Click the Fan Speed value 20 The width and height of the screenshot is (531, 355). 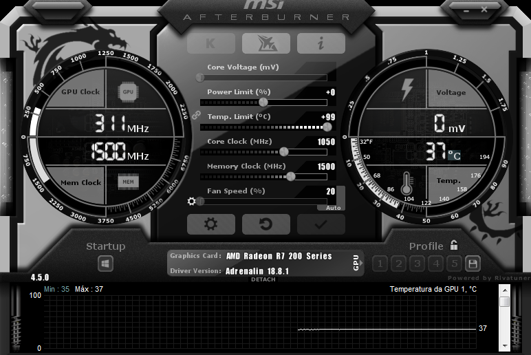[x=331, y=191]
